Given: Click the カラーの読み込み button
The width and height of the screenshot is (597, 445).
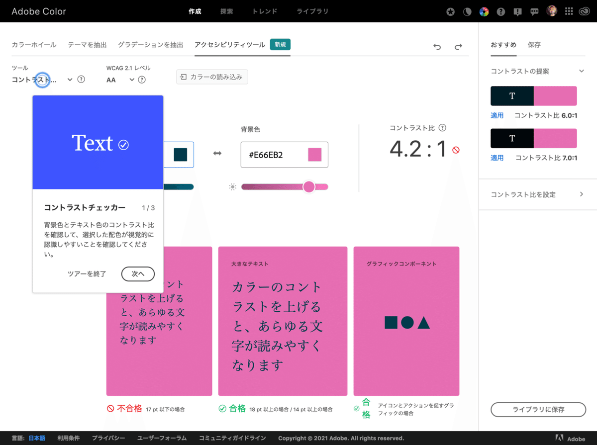Looking at the screenshot, I should (x=212, y=77).
